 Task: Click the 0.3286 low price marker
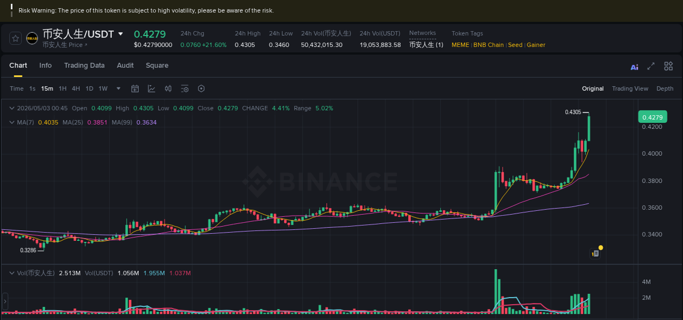coord(28,250)
